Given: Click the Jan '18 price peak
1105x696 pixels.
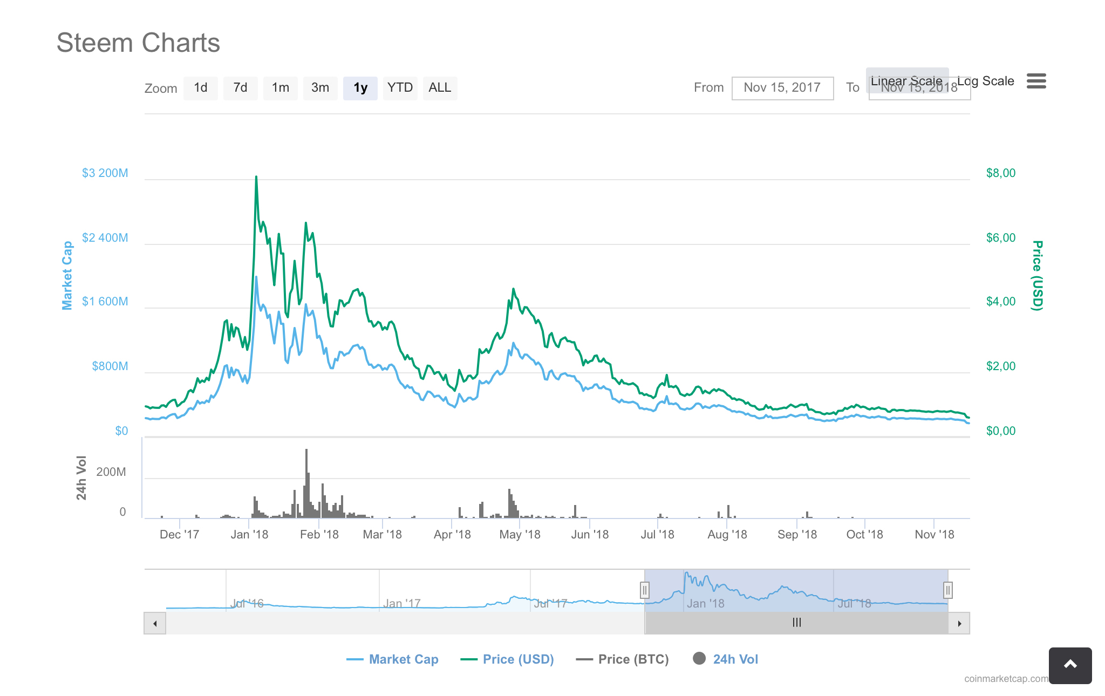Looking at the screenshot, I should tap(256, 177).
